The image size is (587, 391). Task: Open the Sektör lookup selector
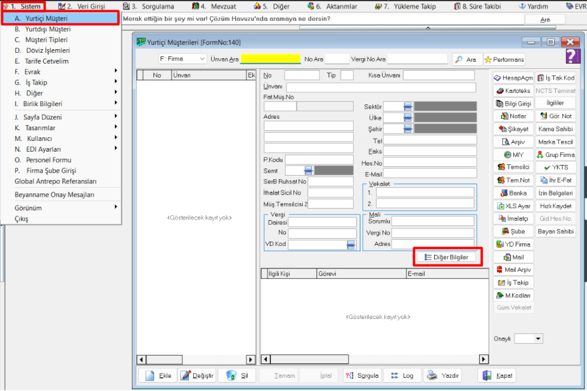408,106
